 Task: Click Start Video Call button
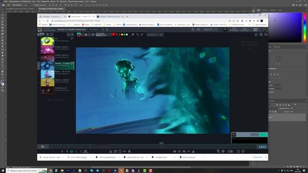pos(245,30)
